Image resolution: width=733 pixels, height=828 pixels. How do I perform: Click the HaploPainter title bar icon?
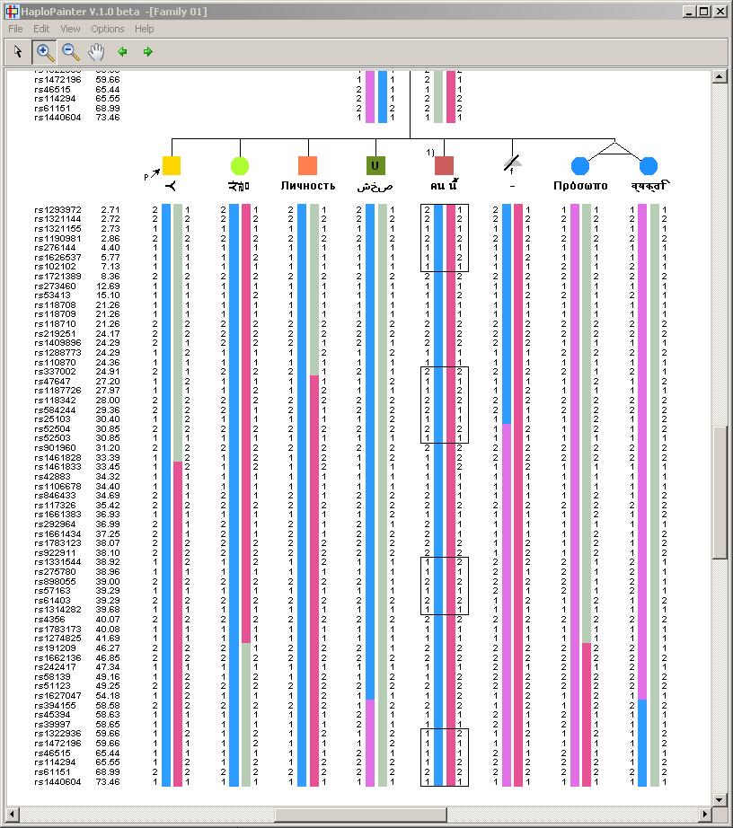click(12, 11)
